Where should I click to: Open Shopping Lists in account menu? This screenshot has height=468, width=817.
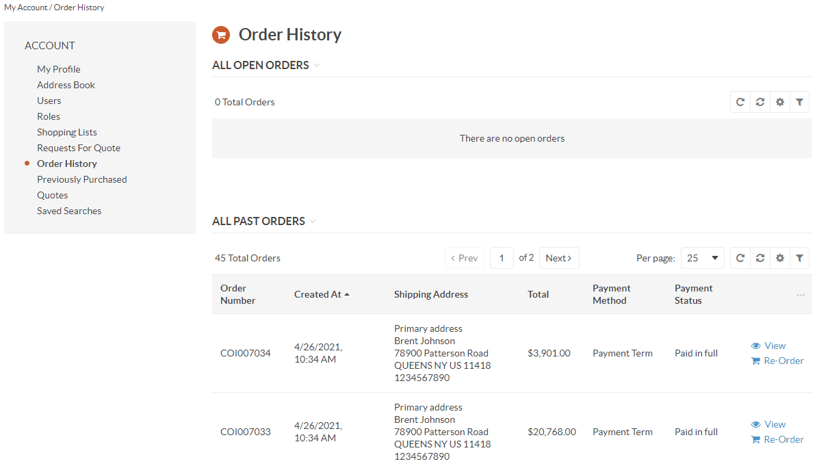(66, 132)
